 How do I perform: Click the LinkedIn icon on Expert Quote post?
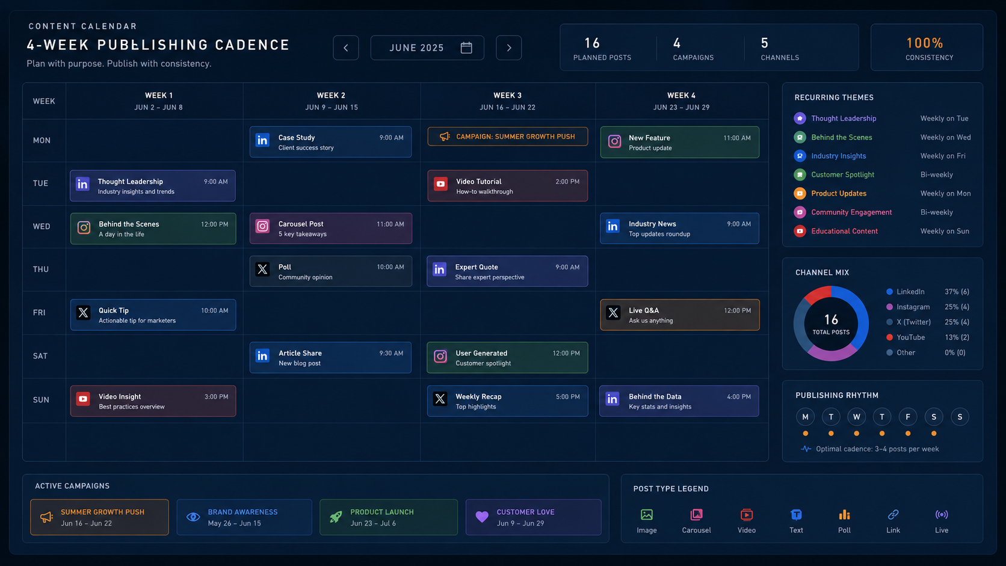[440, 269]
